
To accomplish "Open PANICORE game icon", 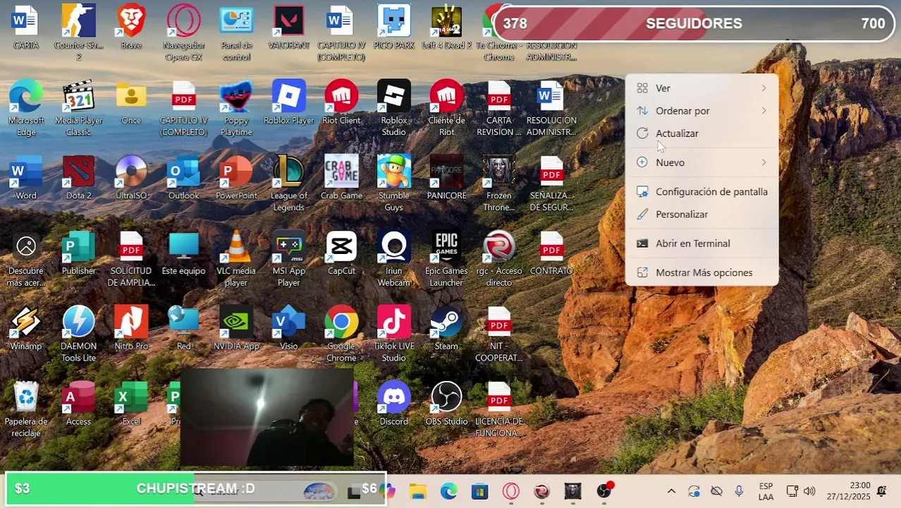I will click(x=446, y=179).
